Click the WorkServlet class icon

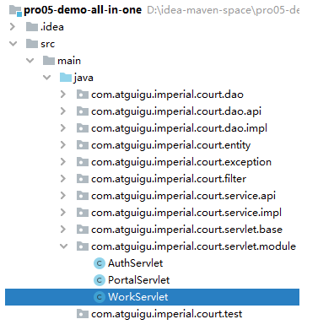pos(99,297)
